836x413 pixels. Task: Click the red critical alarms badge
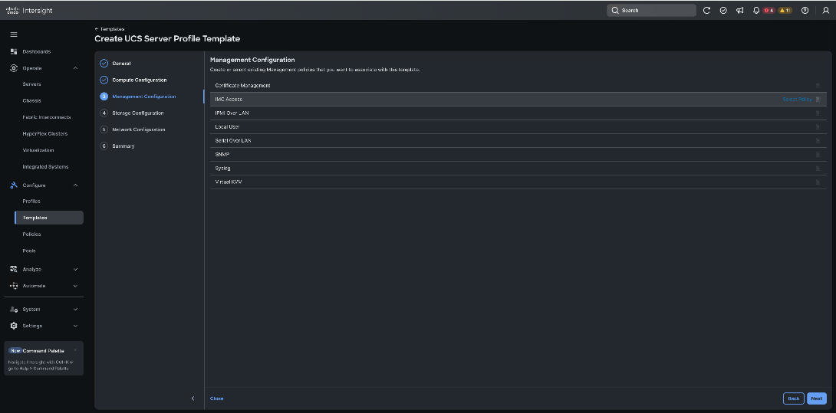click(x=769, y=10)
